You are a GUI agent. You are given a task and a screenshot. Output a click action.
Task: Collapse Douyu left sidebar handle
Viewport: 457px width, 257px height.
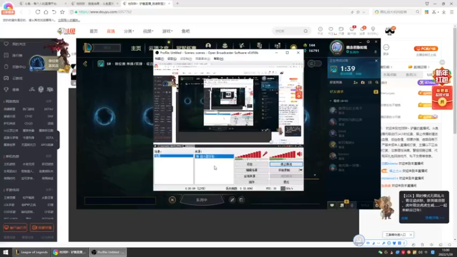pyautogui.click(x=58, y=140)
